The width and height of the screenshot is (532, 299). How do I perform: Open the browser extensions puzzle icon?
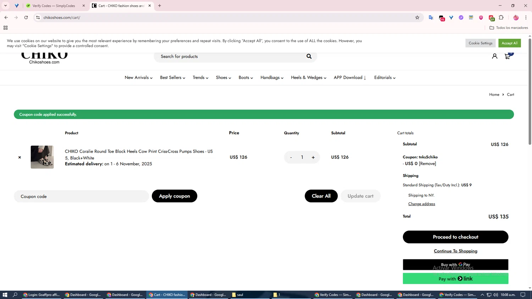501,17
